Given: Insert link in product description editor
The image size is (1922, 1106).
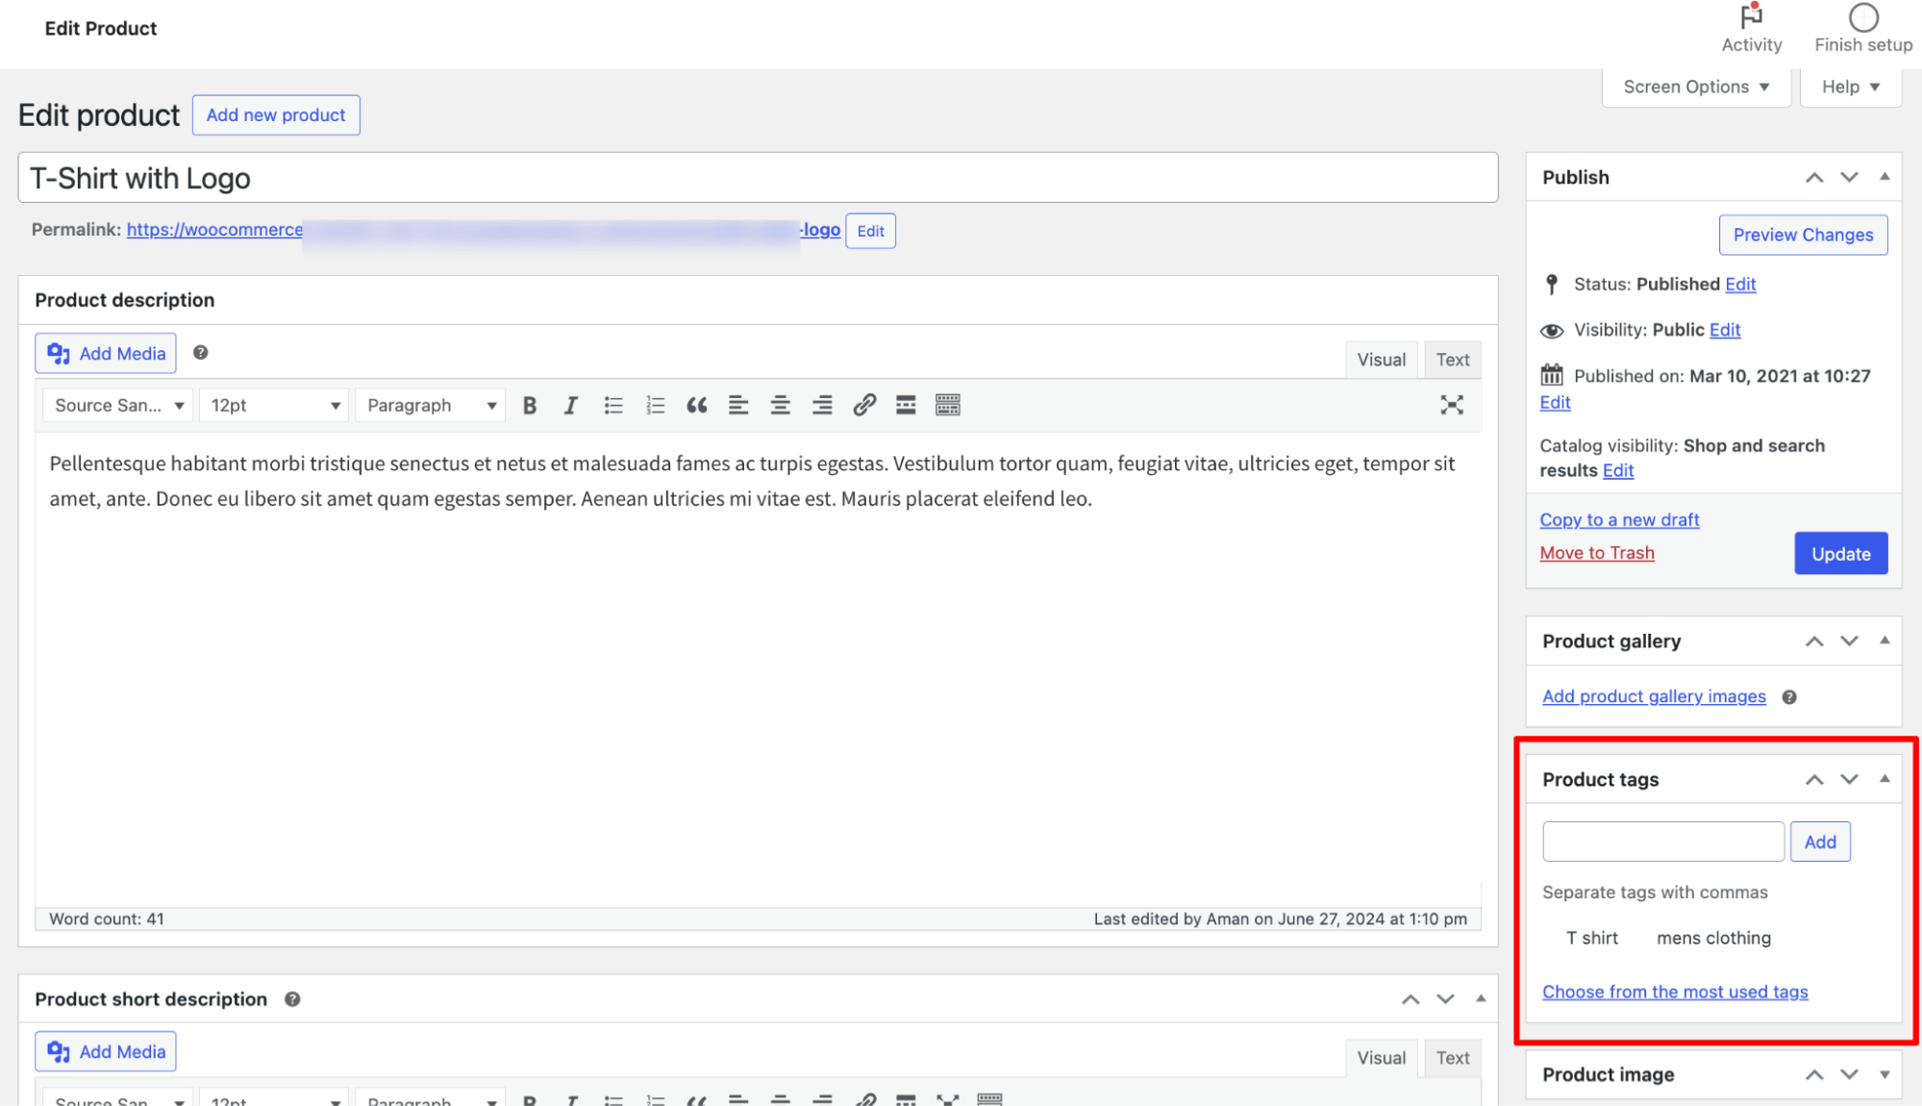Looking at the screenshot, I should [x=864, y=406].
